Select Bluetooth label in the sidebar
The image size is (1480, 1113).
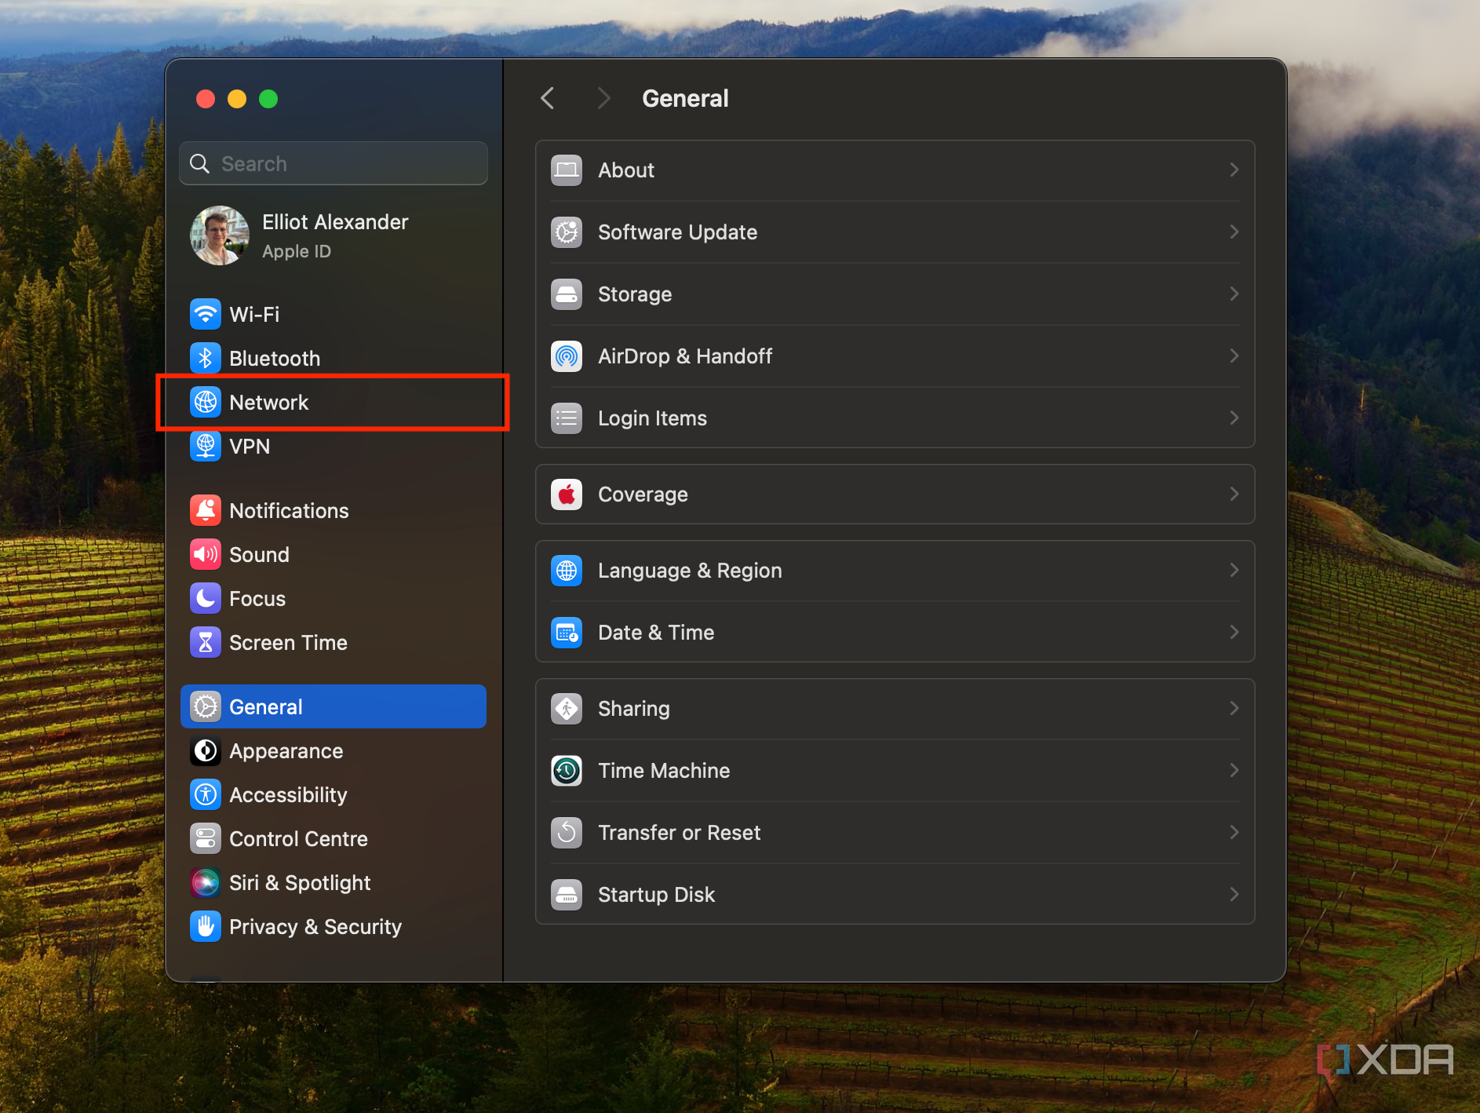[x=275, y=359]
